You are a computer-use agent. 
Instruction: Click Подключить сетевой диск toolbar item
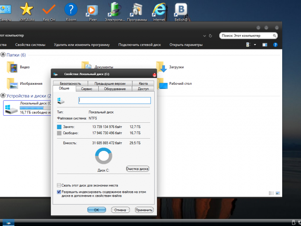pyautogui.click(x=140, y=45)
